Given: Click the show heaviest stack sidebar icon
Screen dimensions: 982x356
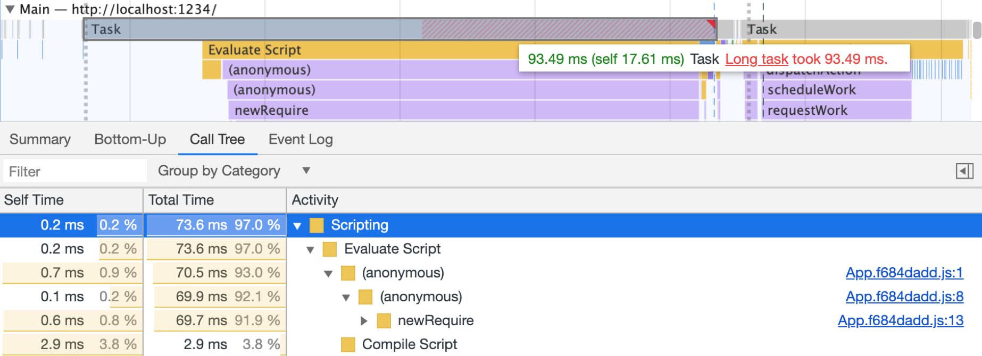Looking at the screenshot, I should click(964, 171).
